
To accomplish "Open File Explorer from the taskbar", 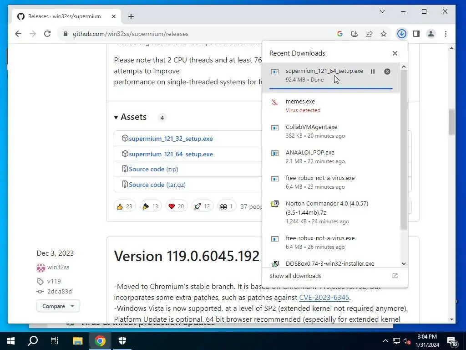I will click(77, 341).
